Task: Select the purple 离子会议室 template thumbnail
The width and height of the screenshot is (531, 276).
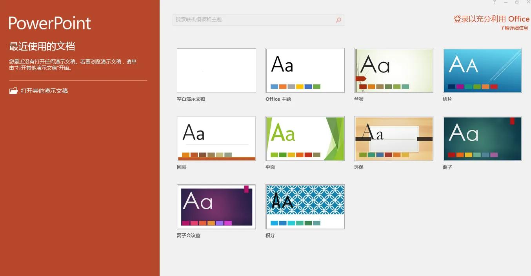Action: tap(216, 207)
